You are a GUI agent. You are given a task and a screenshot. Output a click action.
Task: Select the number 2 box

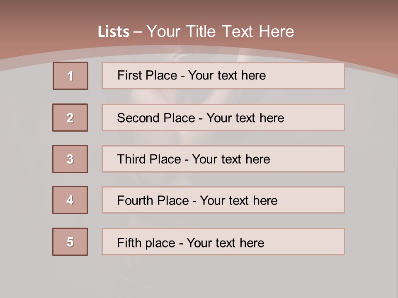click(x=70, y=118)
